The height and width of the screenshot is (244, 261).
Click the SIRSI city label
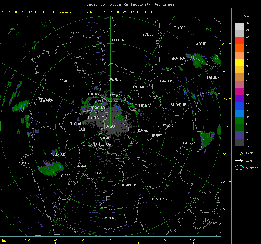66,176
